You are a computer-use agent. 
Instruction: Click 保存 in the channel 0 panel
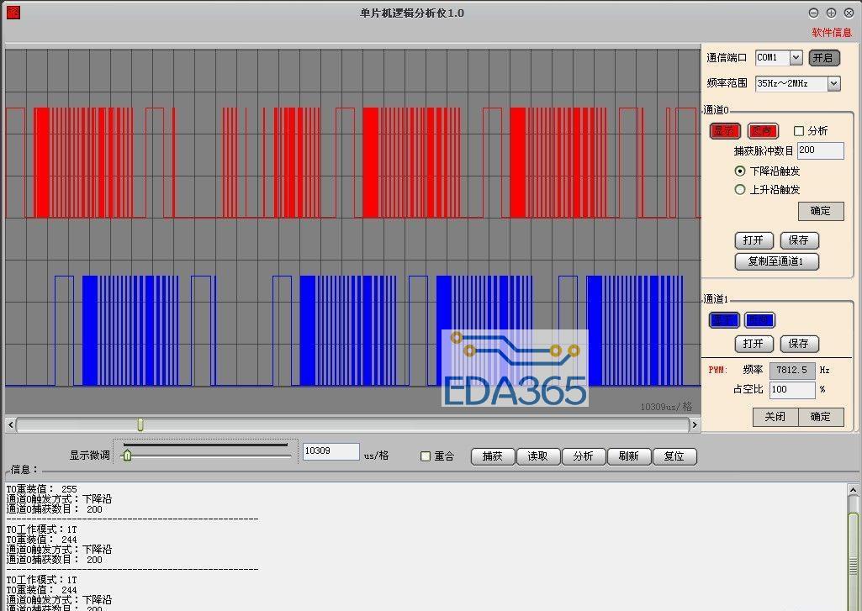[x=799, y=240]
